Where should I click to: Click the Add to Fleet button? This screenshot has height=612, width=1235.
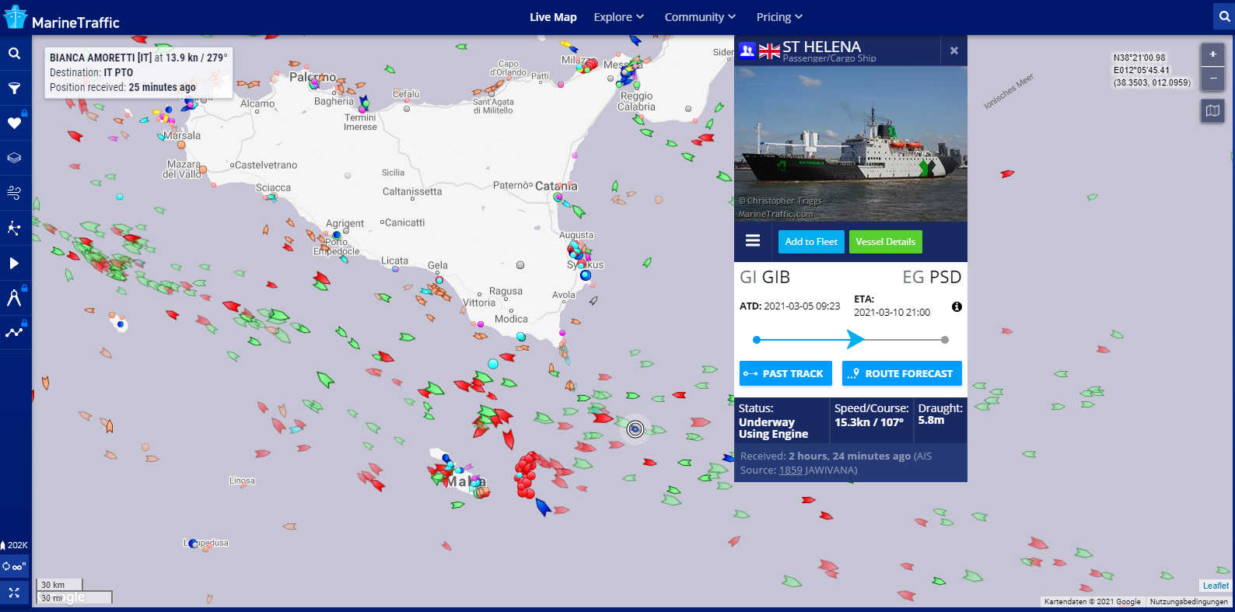point(811,242)
